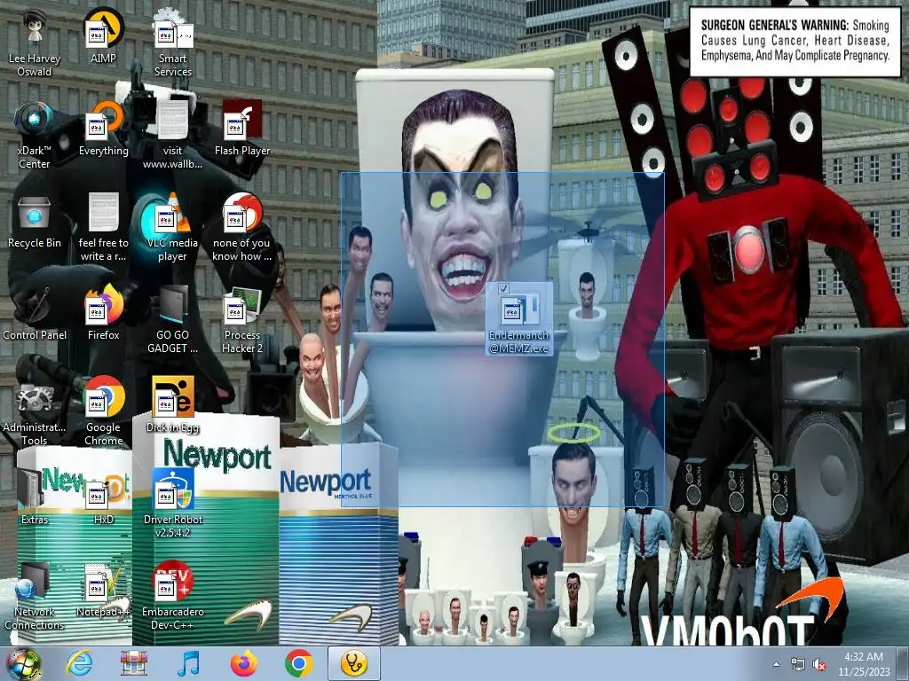Viewport: 909px width, 681px height.
Task: Untick the checkbox on Endermanch@MEMZ.exe
Action: [503, 288]
